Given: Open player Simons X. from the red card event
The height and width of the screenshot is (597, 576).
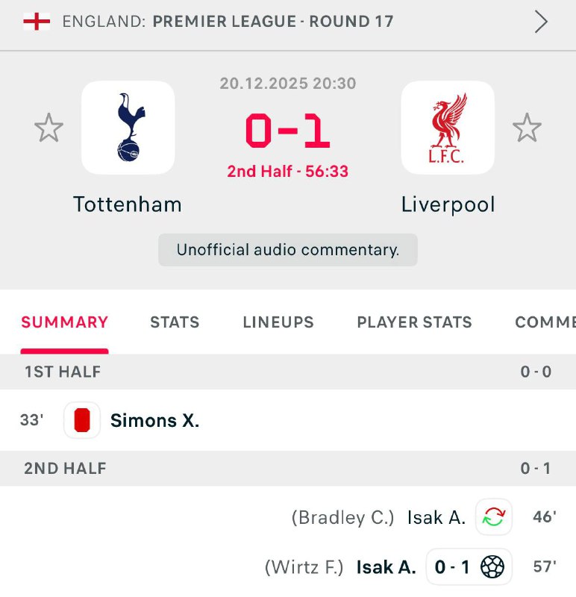Looking at the screenshot, I should click(x=154, y=421).
